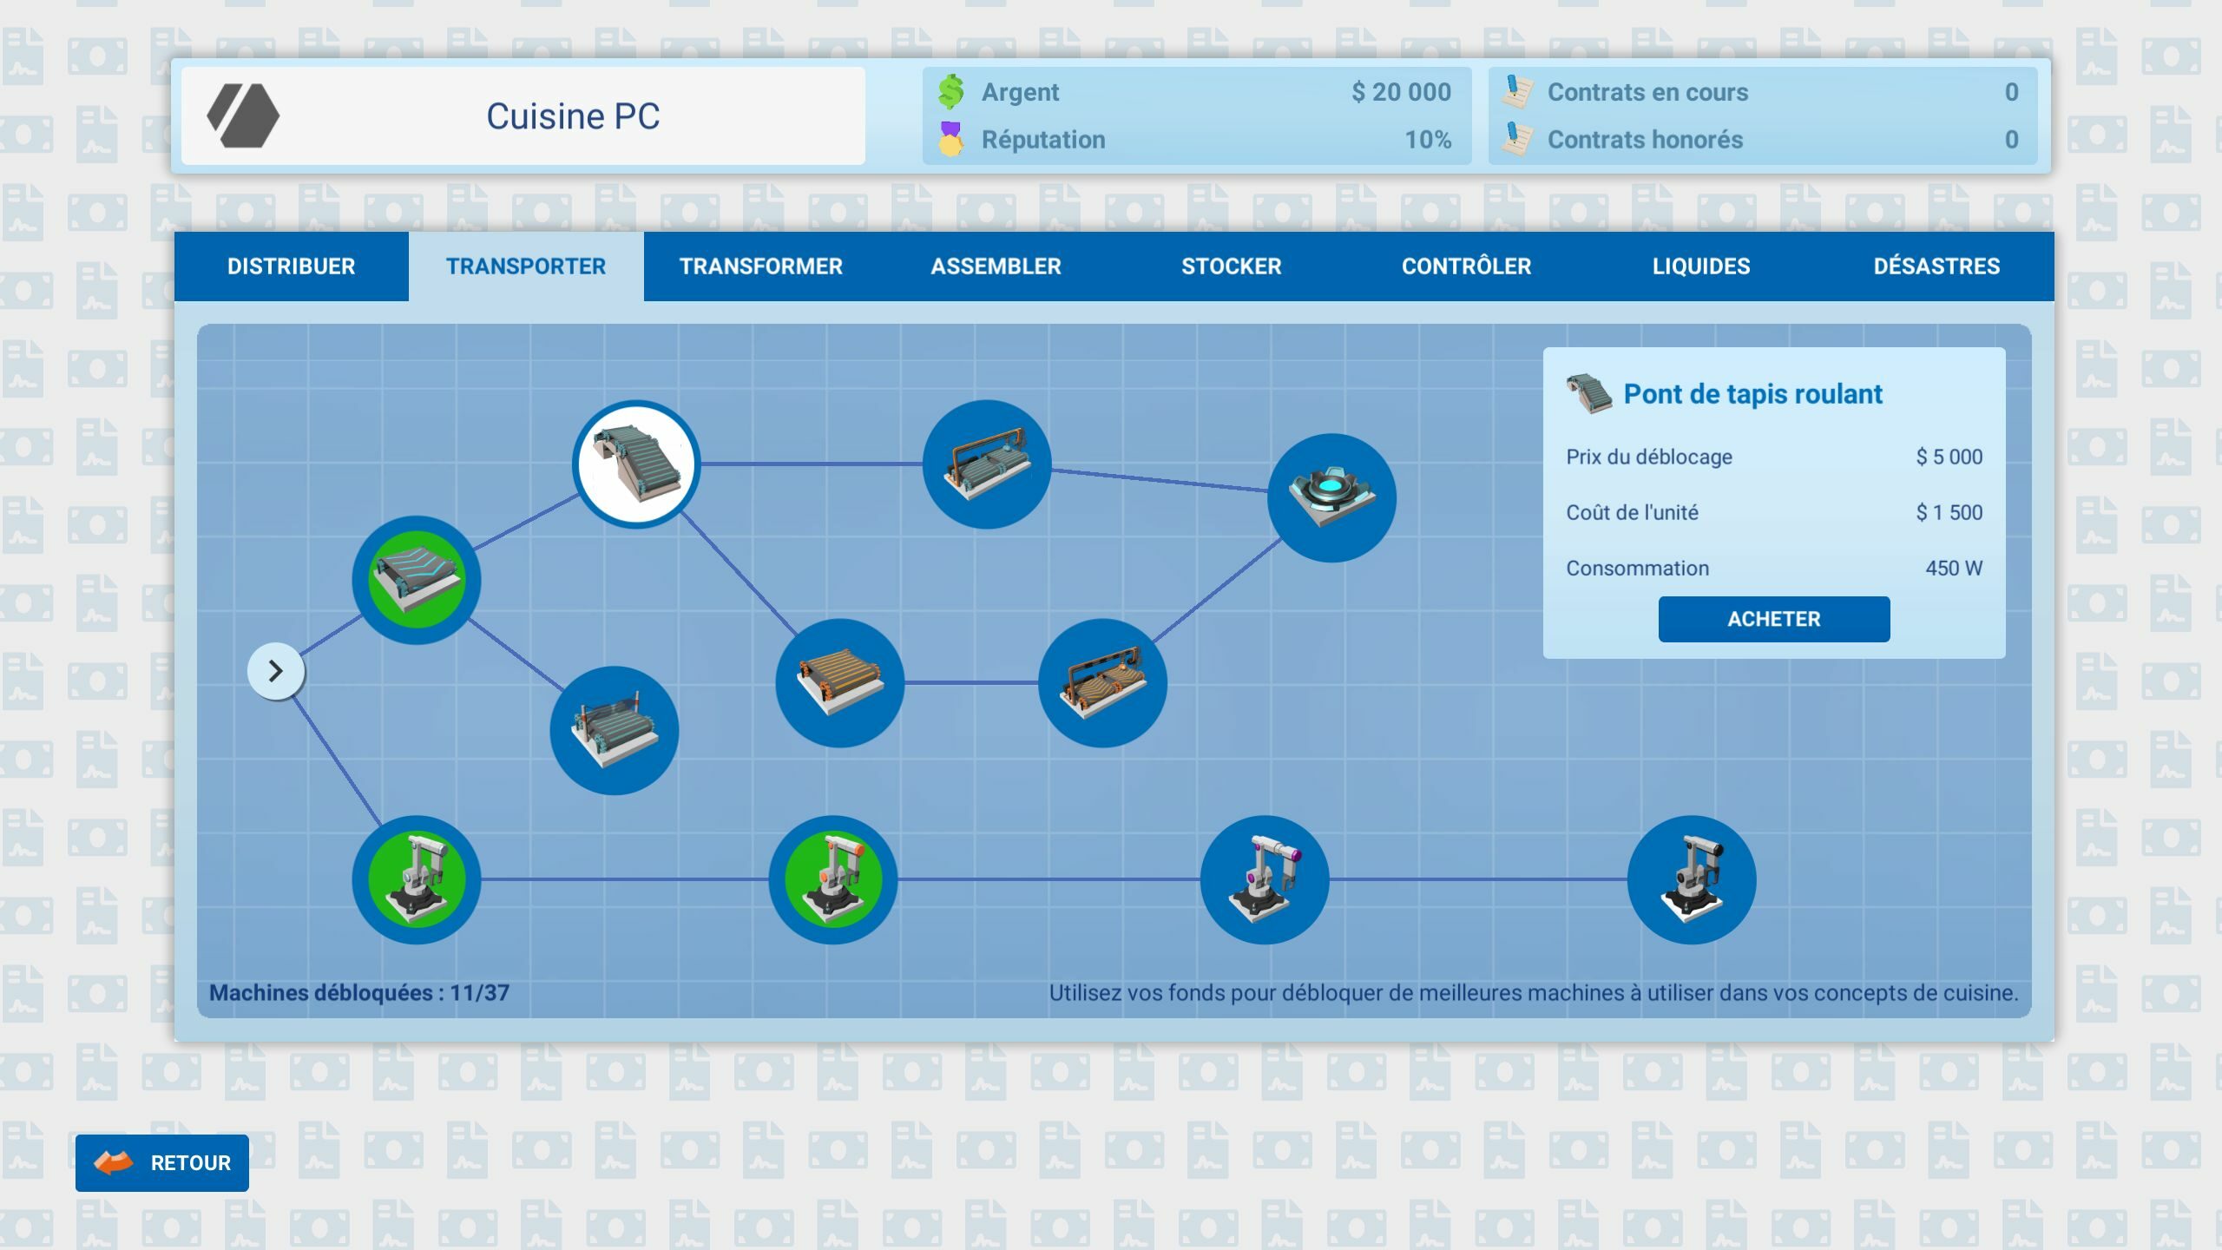The width and height of the screenshot is (2222, 1250).
Task: Open the STOCKER tab
Action: [1232, 266]
